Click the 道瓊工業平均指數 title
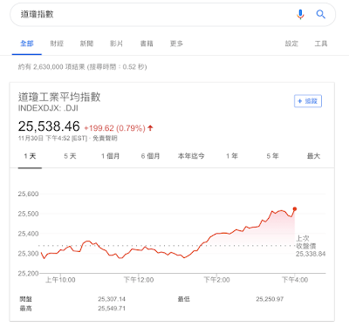 pos(59,97)
